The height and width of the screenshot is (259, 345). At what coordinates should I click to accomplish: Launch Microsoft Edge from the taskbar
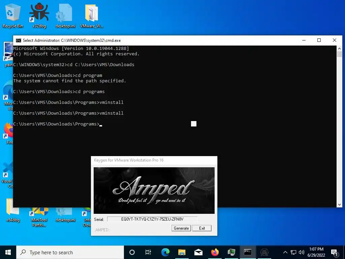(x=165, y=252)
